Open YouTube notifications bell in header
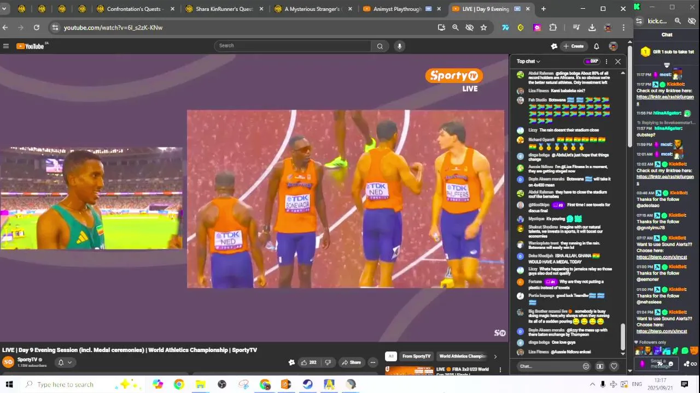The width and height of the screenshot is (700, 393). (x=597, y=46)
